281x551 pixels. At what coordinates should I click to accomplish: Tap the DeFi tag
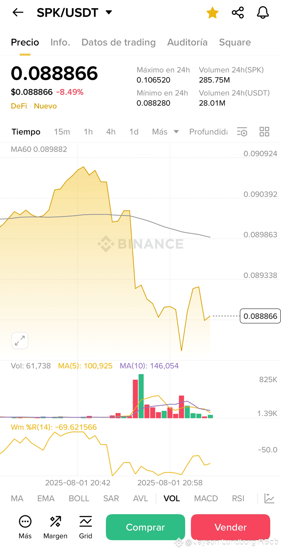19,106
